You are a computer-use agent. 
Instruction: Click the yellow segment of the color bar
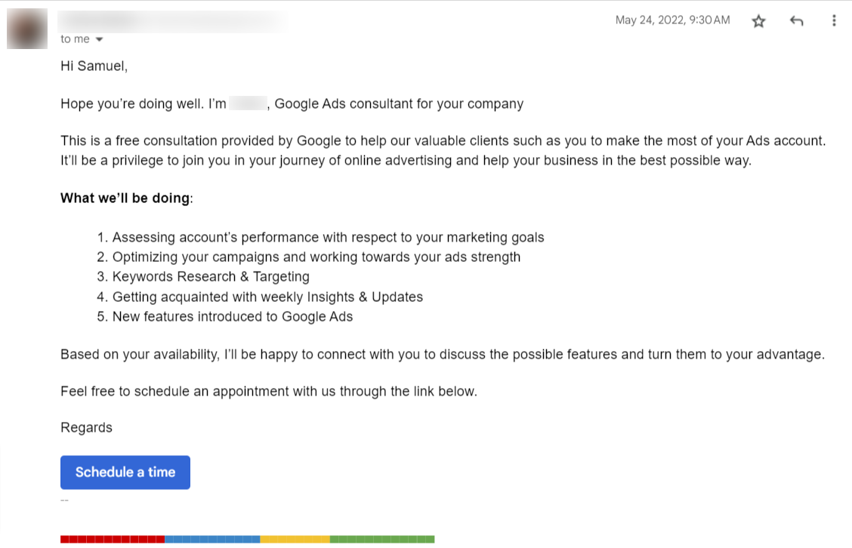click(295, 539)
